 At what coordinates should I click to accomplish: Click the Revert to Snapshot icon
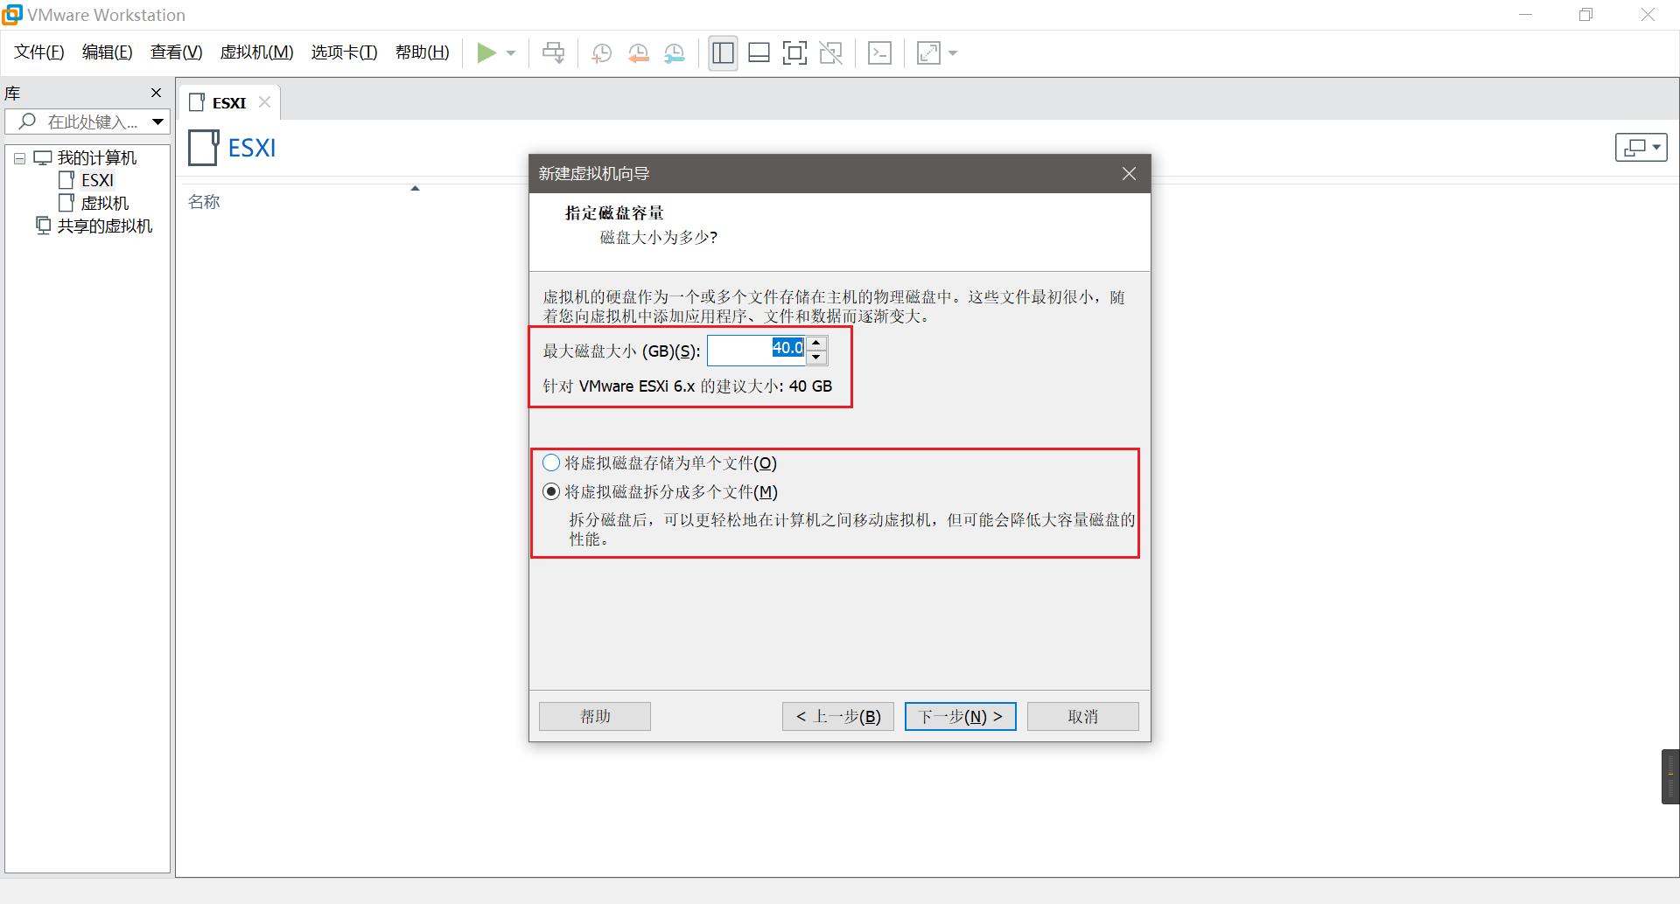(638, 53)
